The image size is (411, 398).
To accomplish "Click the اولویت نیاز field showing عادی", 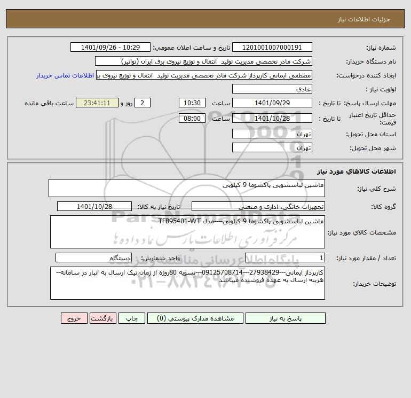I will tap(272, 89).
